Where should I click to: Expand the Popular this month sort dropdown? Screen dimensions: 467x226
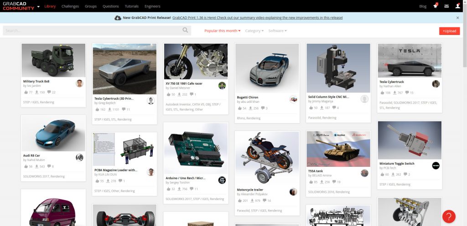click(x=222, y=30)
